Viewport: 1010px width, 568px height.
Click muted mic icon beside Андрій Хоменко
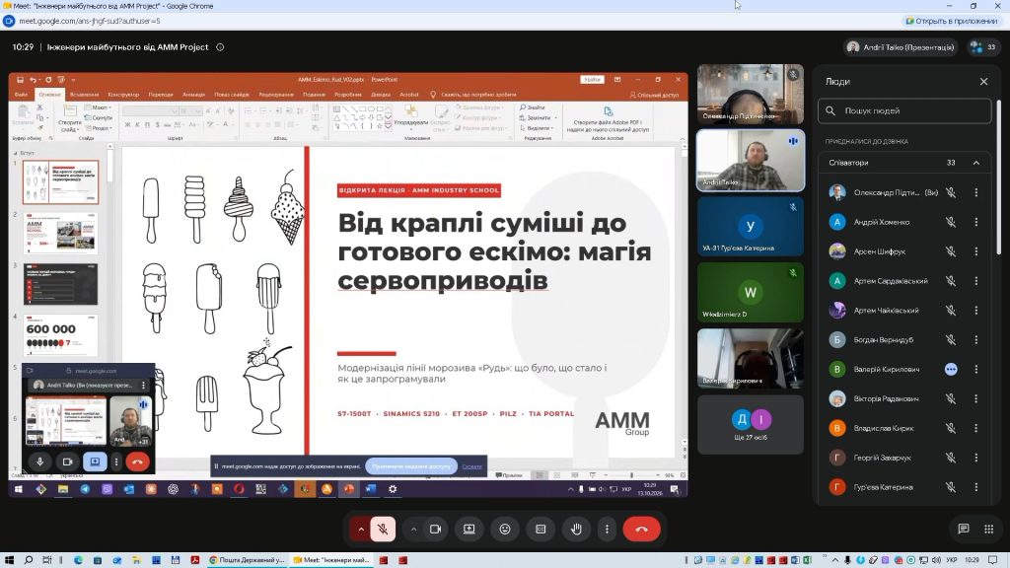tap(951, 222)
